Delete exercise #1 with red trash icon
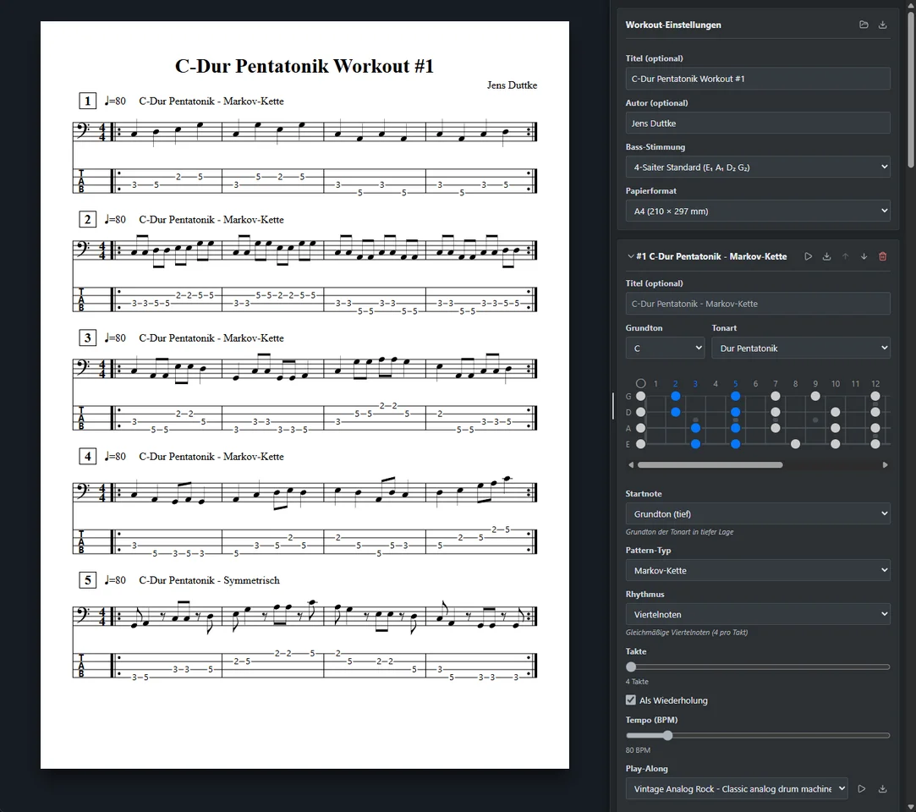 [x=882, y=256]
